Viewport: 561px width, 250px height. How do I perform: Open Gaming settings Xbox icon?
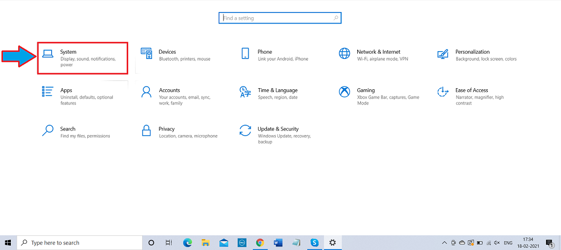click(344, 92)
